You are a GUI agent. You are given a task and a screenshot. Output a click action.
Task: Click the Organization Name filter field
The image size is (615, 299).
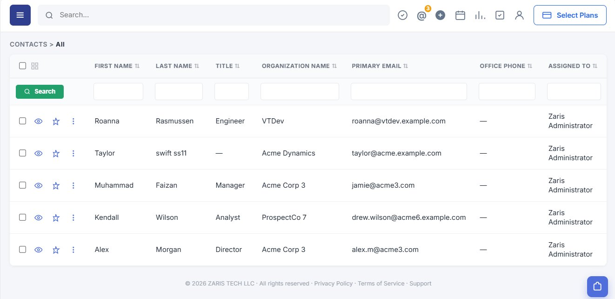click(300, 91)
